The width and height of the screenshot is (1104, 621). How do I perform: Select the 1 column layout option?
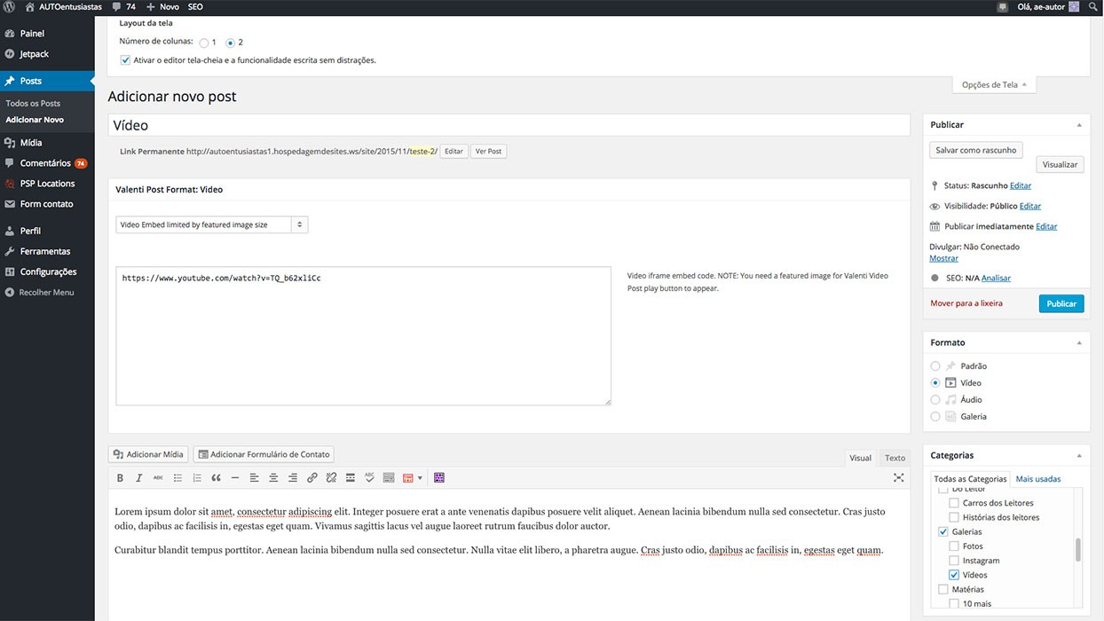point(204,43)
